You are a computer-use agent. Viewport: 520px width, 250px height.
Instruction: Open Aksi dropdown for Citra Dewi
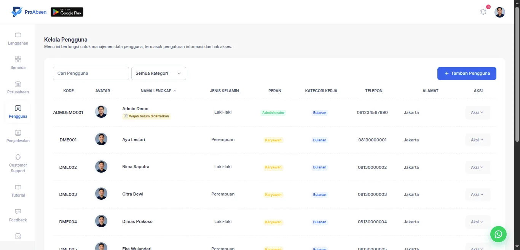[x=478, y=195]
